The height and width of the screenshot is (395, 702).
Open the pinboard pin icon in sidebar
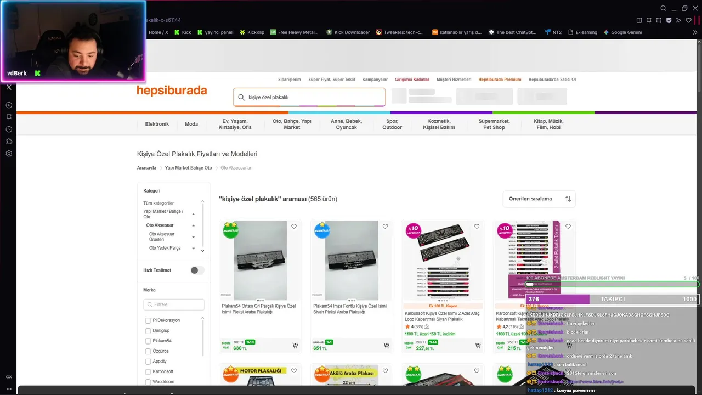[x=9, y=117]
